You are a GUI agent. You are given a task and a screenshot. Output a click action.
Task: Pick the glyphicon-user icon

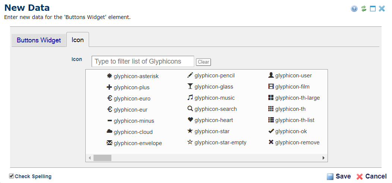[290, 76]
